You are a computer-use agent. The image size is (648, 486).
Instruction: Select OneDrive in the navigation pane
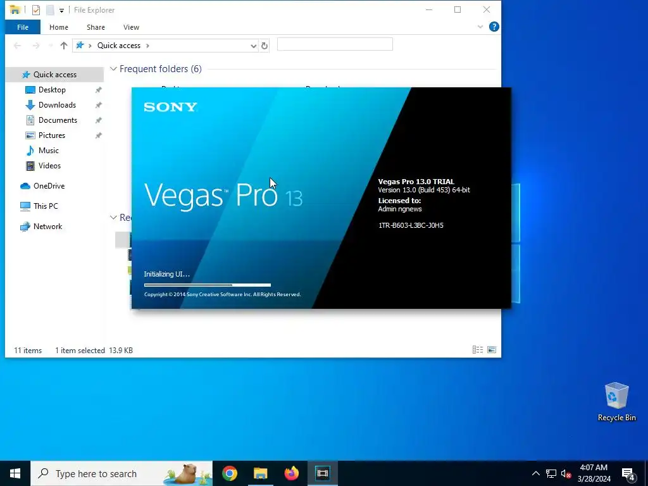click(x=49, y=186)
